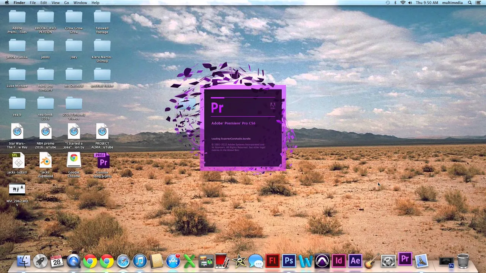Launch Adobe After Effects from Dock
The width and height of the screenshot is (486, 273).
coord(355,261)
